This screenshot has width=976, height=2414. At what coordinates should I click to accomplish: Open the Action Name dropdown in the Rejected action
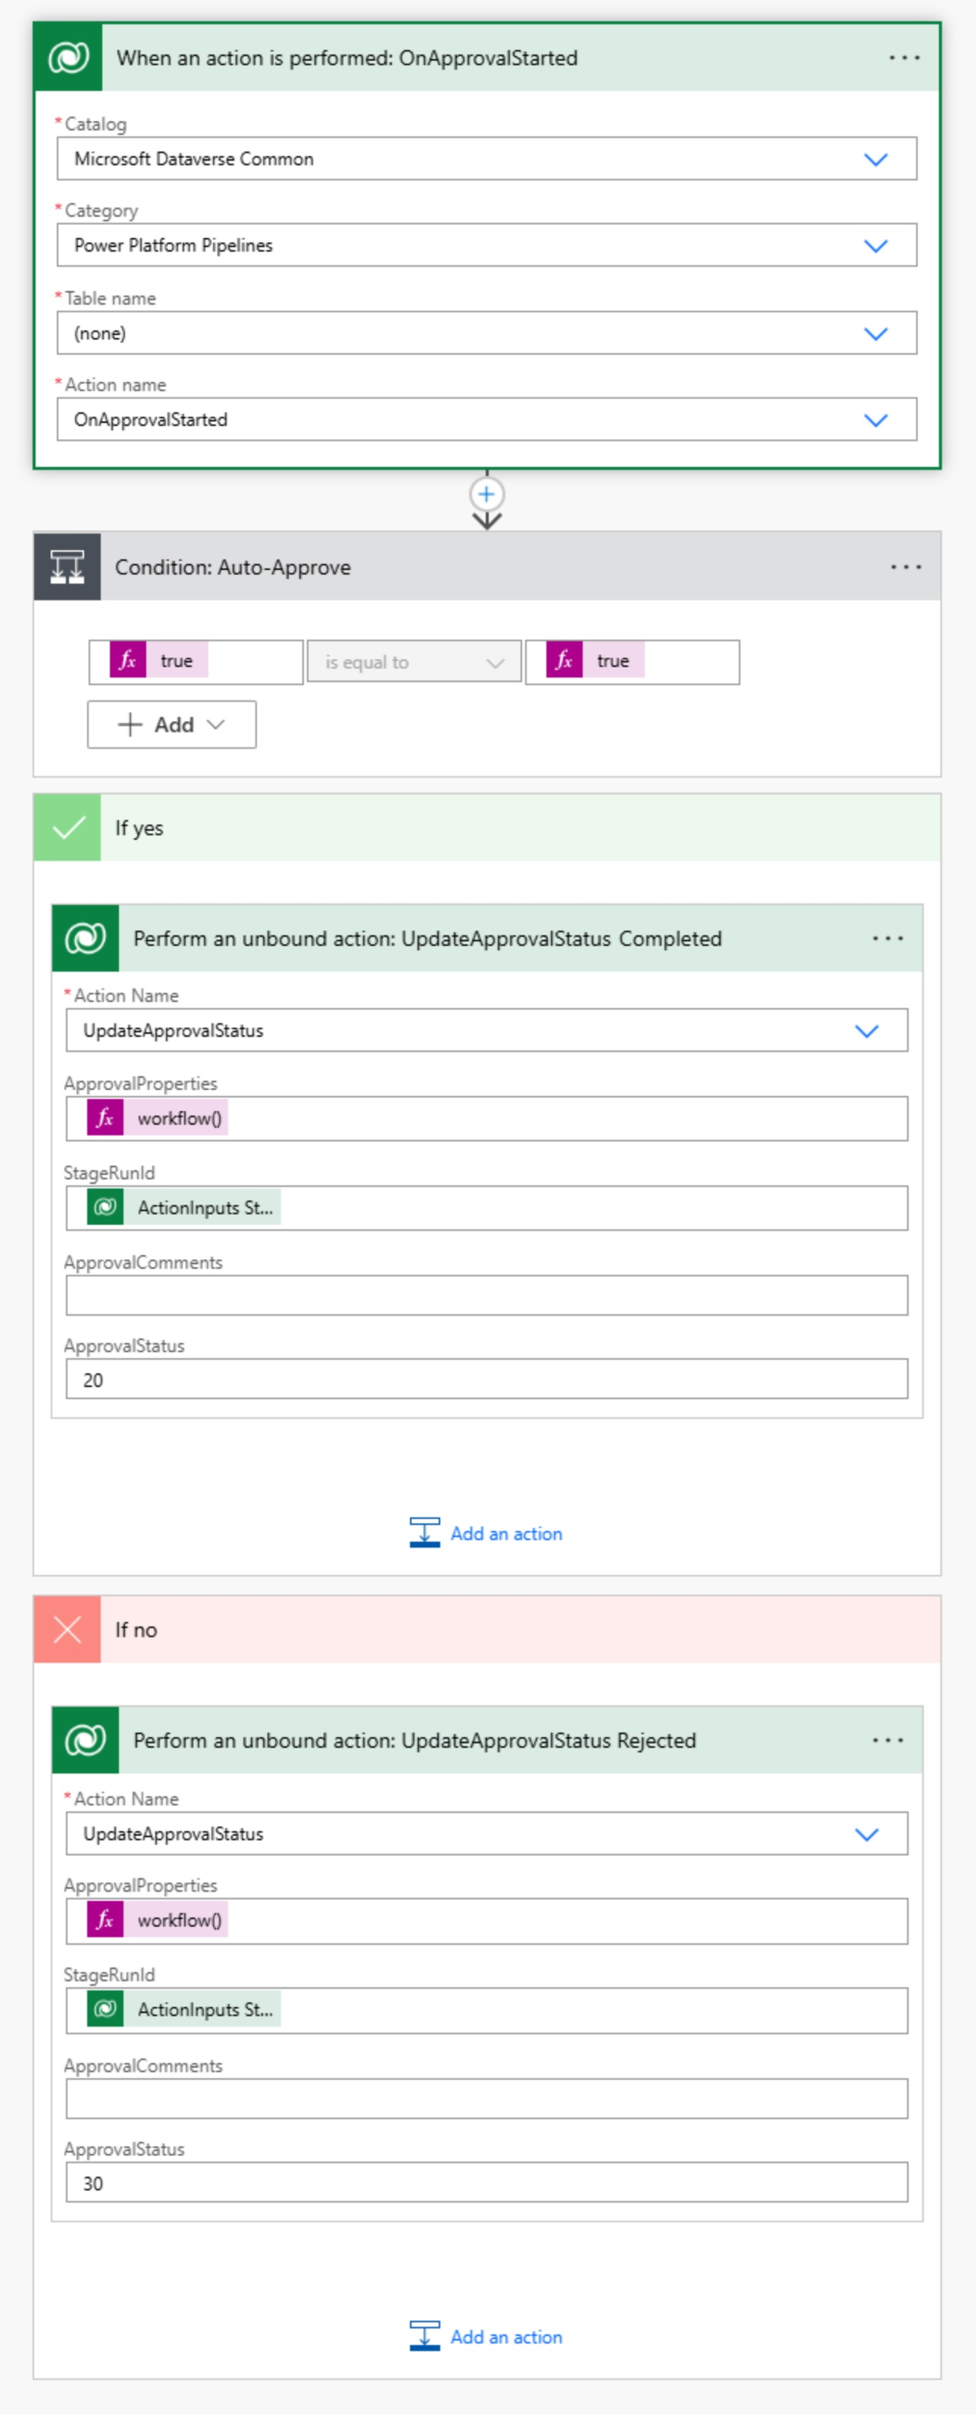pos(486,1834)
